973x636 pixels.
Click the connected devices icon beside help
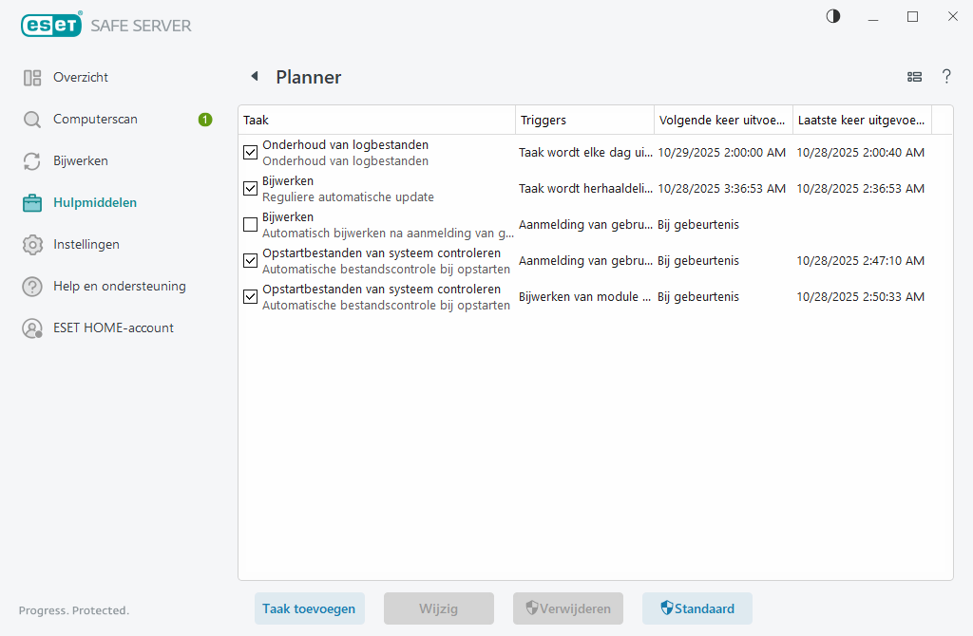coord(914,77)
